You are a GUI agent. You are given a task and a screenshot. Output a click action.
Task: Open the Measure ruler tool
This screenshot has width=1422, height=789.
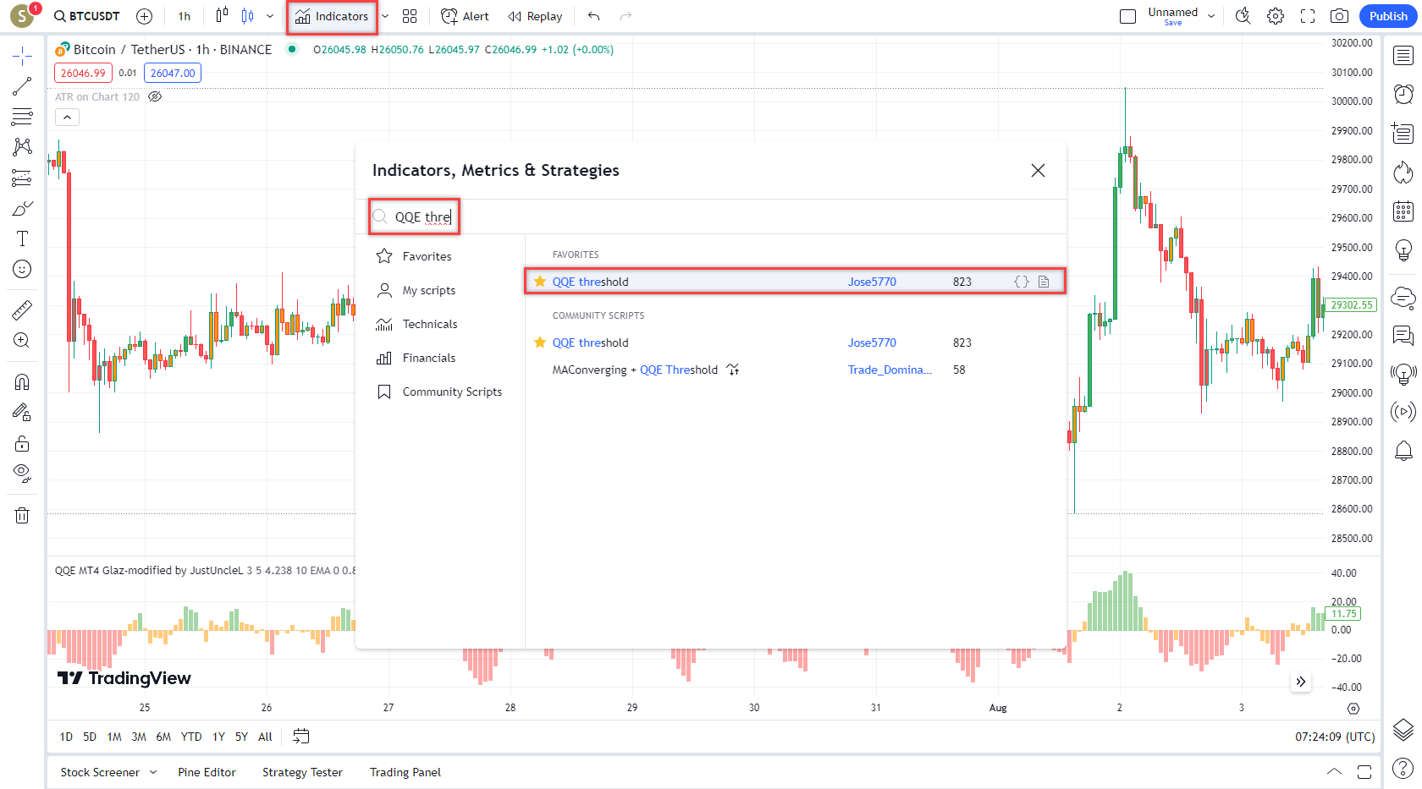tap(22, 310)
